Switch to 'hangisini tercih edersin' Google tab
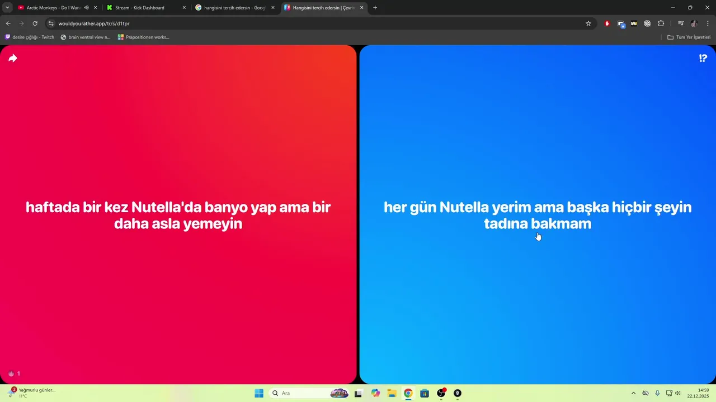Screen dimensions: 716x402 234,8
